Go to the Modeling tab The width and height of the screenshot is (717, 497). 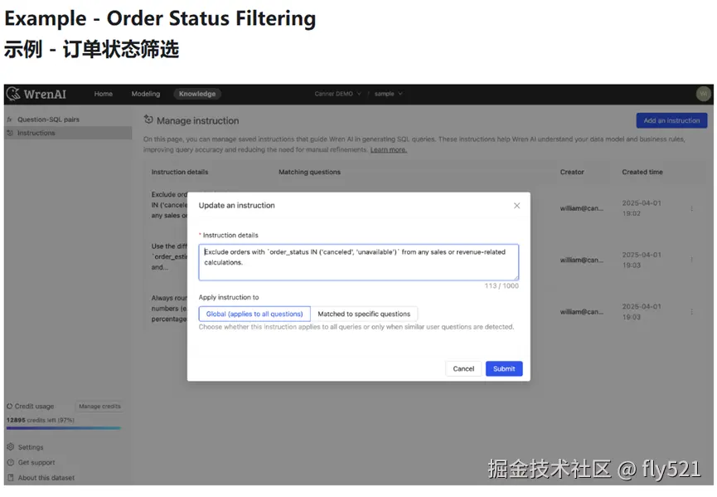tap(145, 94)
